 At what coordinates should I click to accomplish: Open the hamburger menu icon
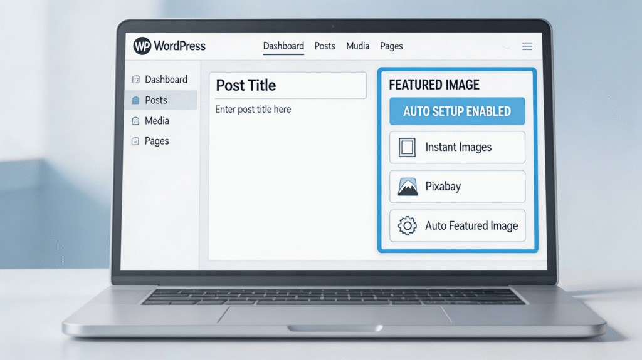click(527, 46)
